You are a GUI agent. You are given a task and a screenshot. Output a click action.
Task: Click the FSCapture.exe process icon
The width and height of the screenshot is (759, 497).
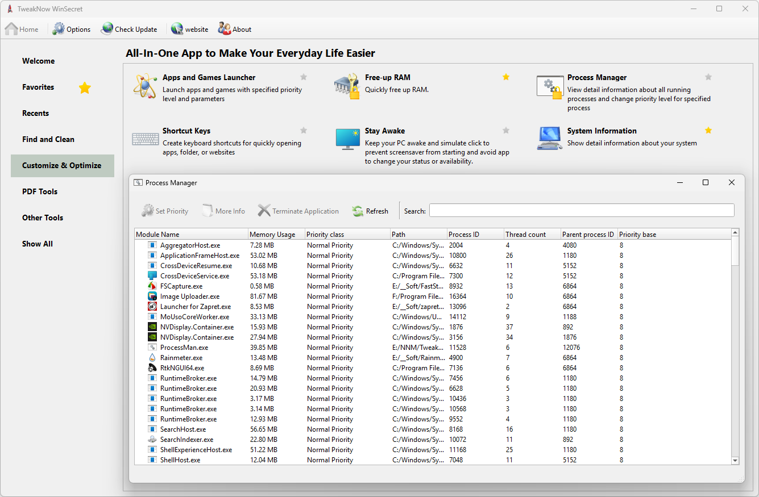[152, 286]
